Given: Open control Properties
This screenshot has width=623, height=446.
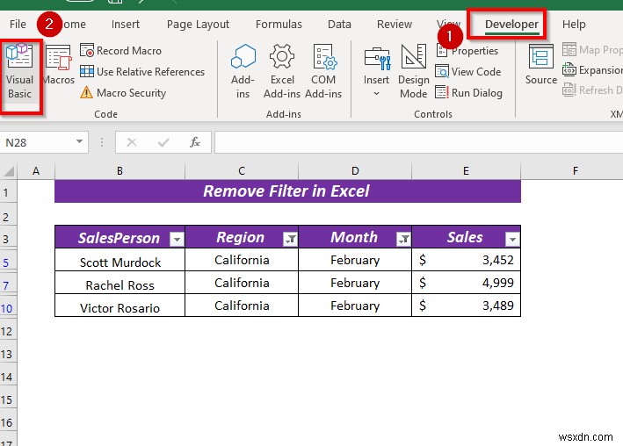Looking at the screenshot, I should (x=467, y=51).
